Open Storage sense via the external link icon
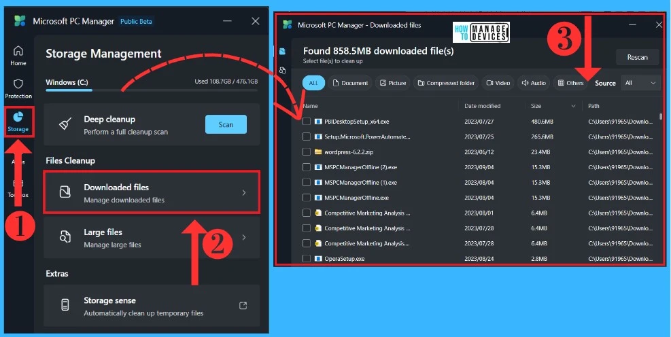 pos(243,305)
